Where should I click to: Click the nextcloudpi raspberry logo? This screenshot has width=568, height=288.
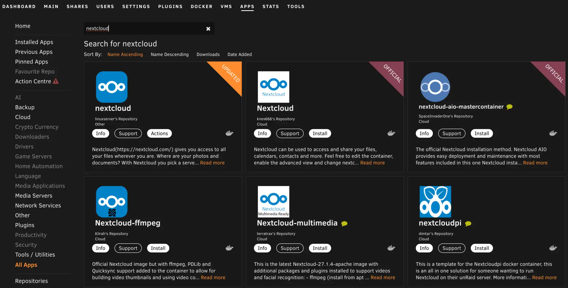pos(435,202)
